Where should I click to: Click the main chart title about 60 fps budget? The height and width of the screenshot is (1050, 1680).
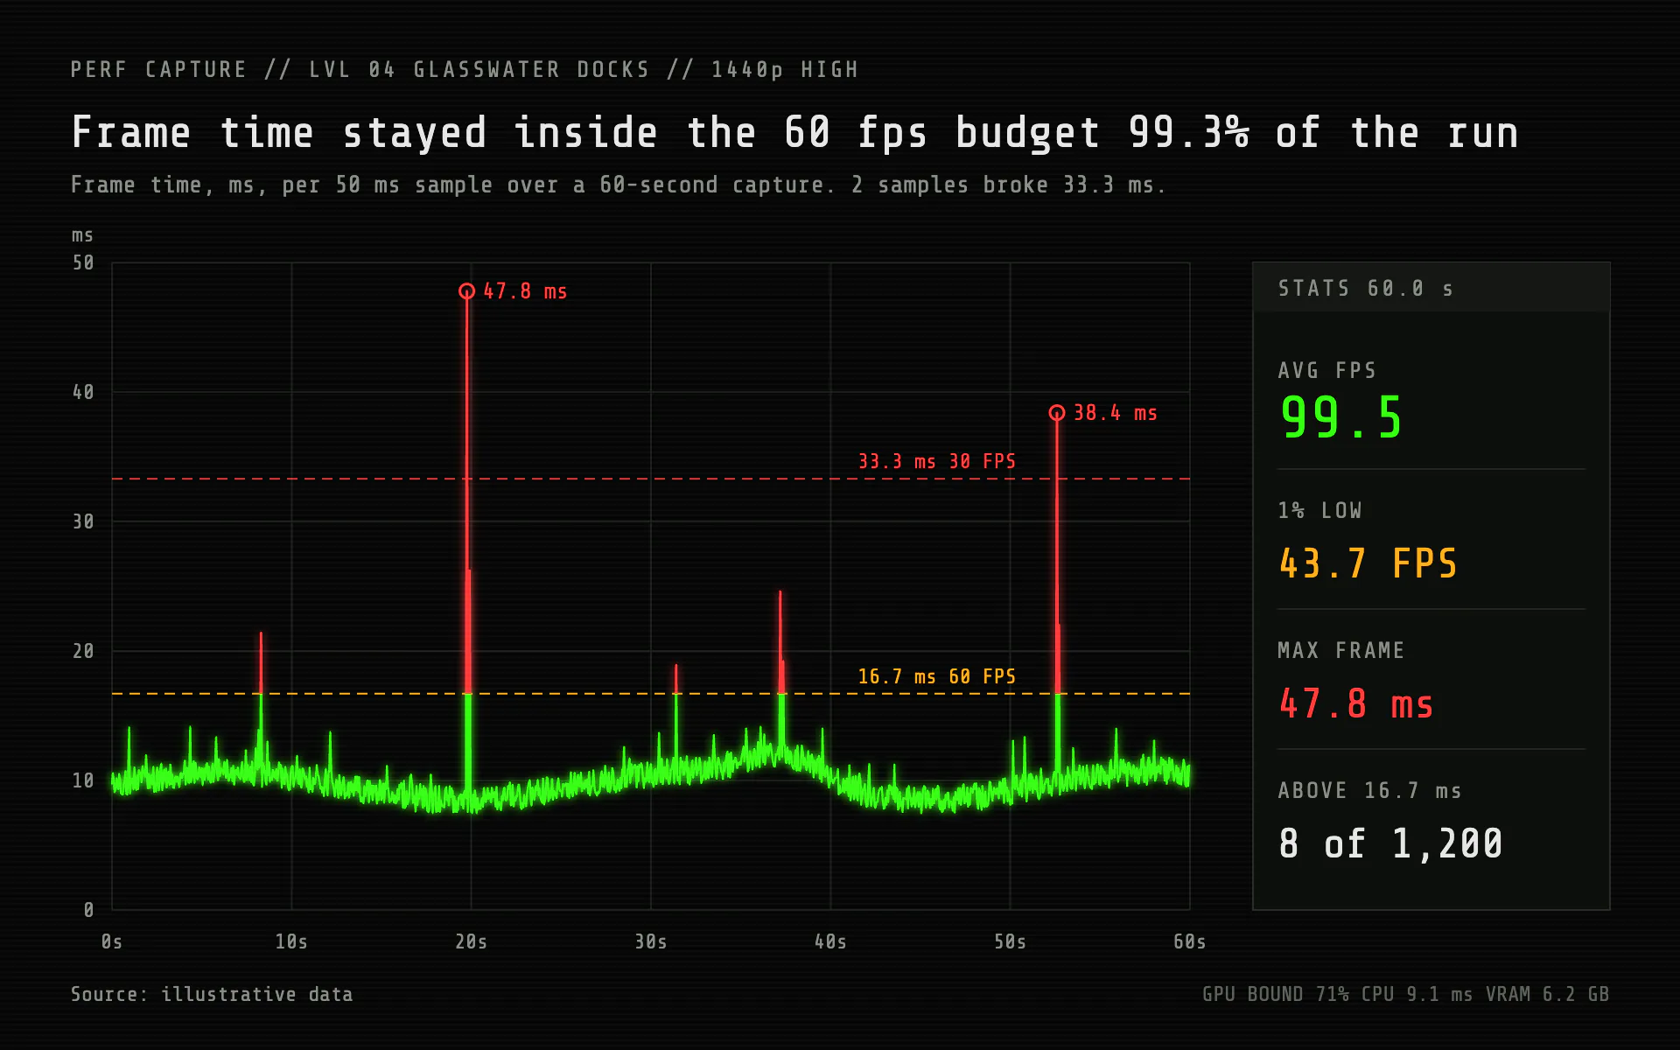[x=794, y=133]
